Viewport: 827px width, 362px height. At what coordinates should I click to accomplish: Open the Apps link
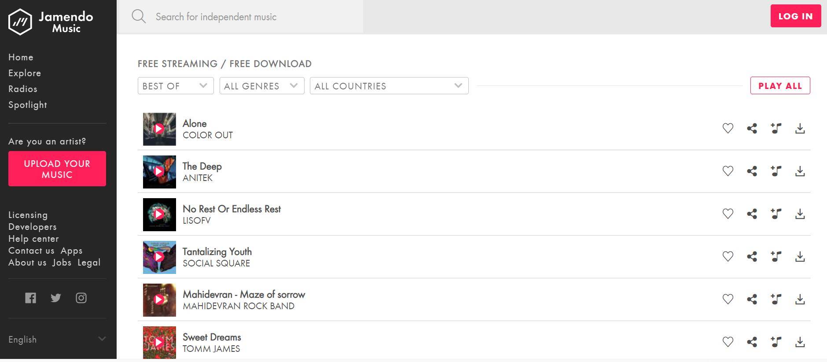(71, 251)
